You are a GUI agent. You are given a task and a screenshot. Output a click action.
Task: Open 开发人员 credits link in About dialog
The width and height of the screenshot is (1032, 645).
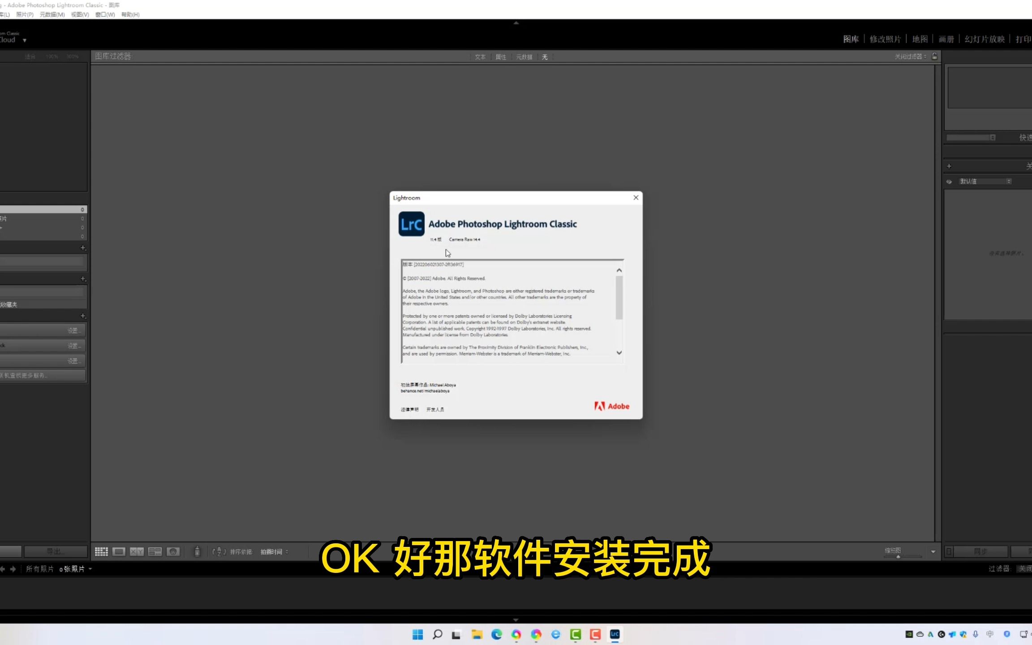tap(435, 409)
